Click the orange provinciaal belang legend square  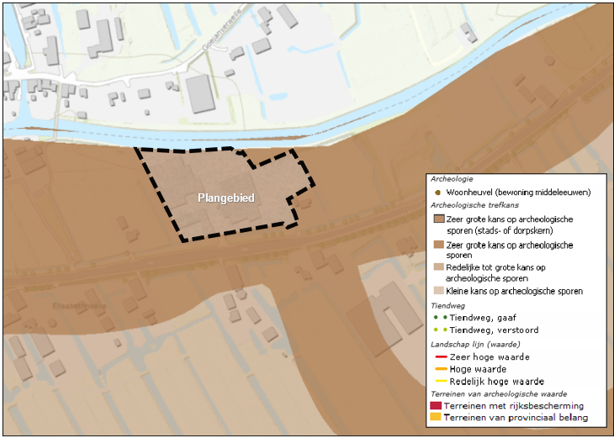436,417
